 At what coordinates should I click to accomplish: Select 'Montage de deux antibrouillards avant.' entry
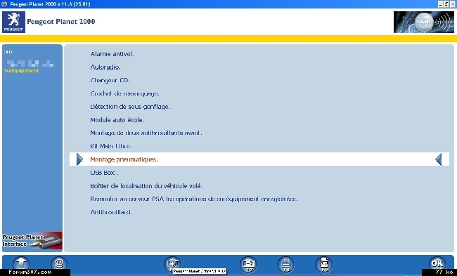tap(146, 133)
